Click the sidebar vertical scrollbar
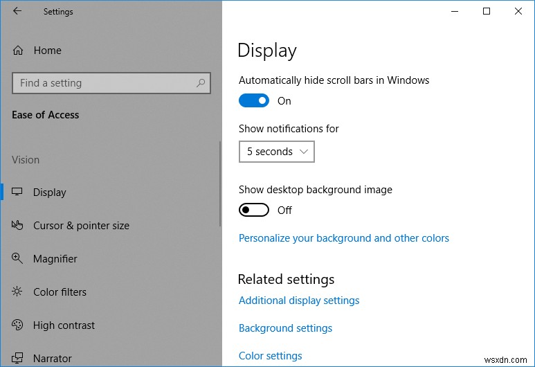Screen dimensions: 535x367 coord(220,183)
